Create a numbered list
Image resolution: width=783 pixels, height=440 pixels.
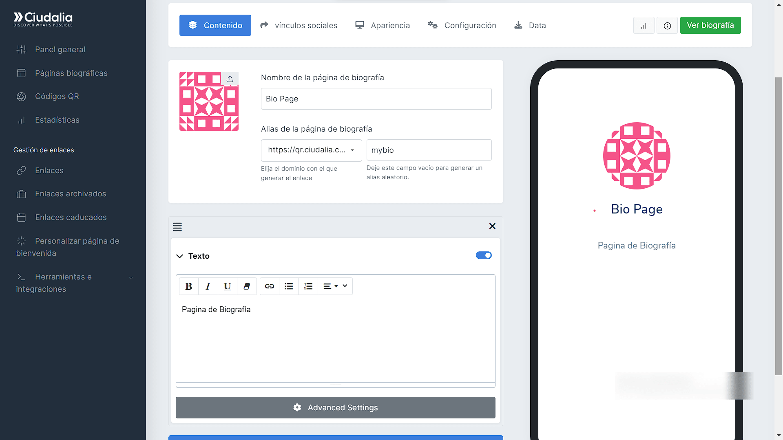click(x=308, y=286)
